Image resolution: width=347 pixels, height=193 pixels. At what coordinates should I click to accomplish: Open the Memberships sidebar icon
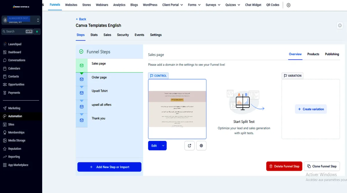(x=5, y=133)
